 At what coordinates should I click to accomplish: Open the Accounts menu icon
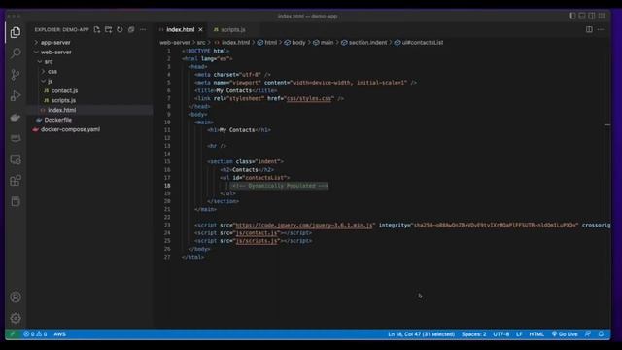[x=16, y=297]
